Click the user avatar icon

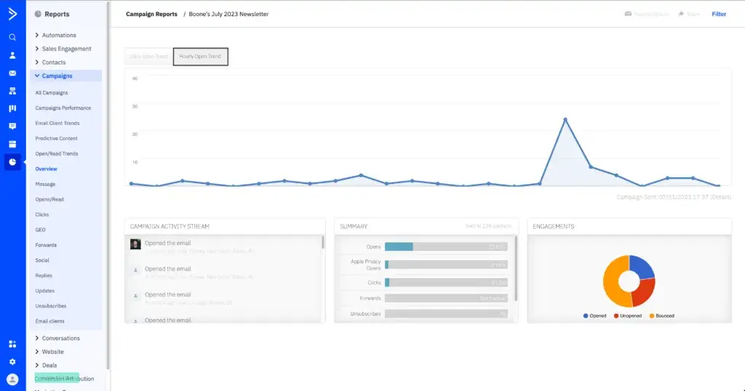[x=12, y=379]
